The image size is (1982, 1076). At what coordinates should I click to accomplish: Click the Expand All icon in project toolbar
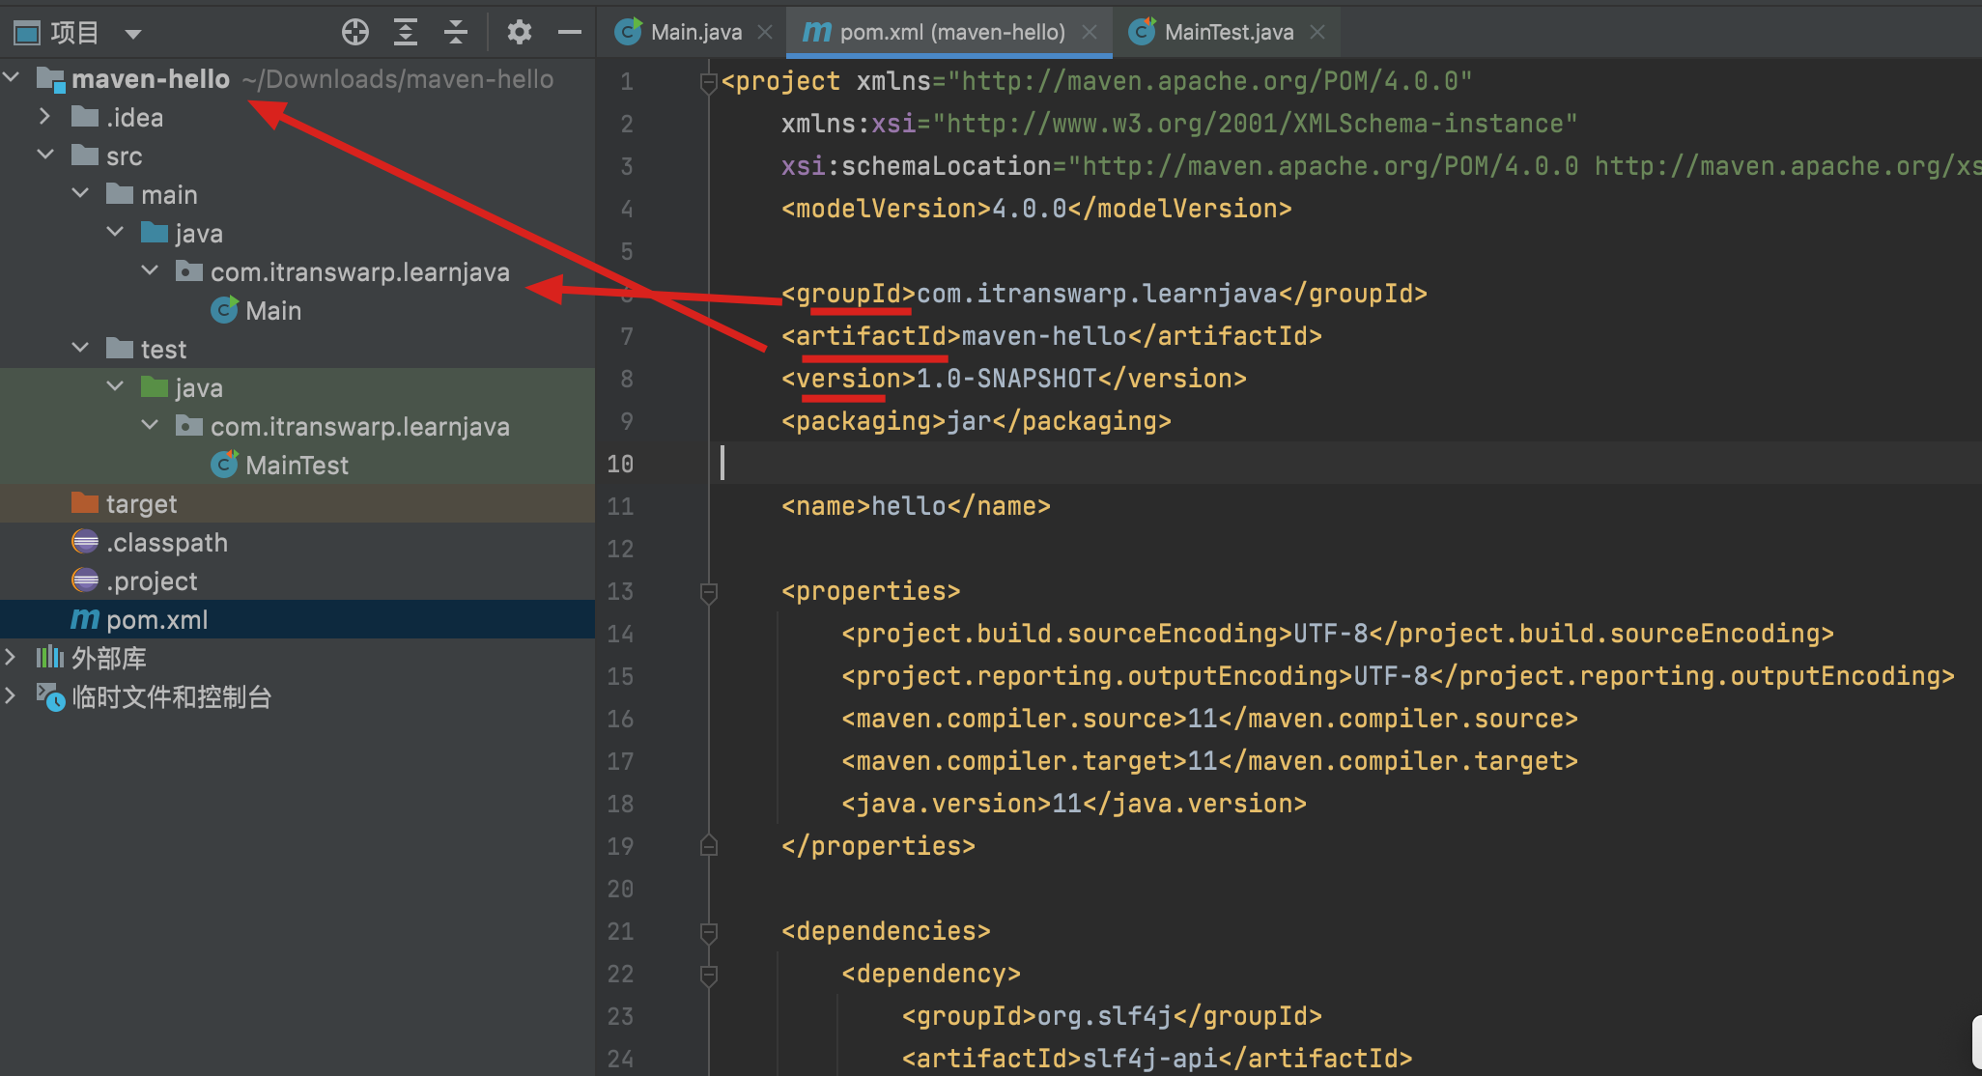point(406,32)
